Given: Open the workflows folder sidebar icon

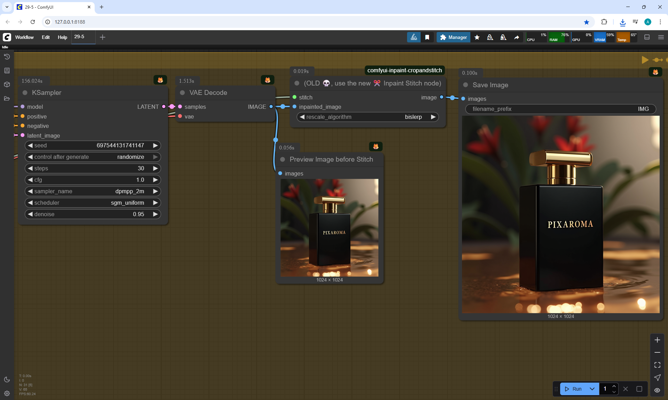Looking at the screenshot, I should (x=7, y=98).
